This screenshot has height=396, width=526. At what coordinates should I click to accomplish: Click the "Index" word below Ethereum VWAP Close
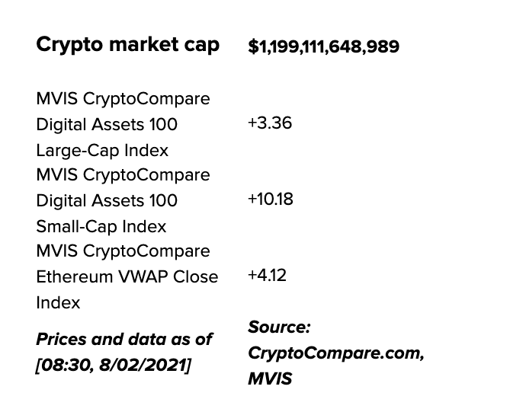tap(58, 302)
